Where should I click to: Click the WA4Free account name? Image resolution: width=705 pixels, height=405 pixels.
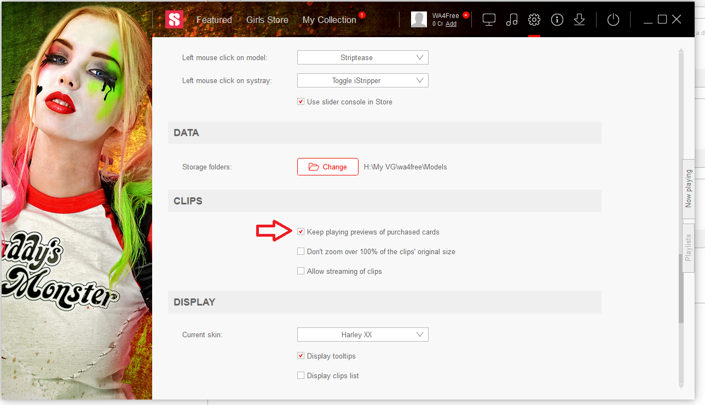[x=446, y=16]
